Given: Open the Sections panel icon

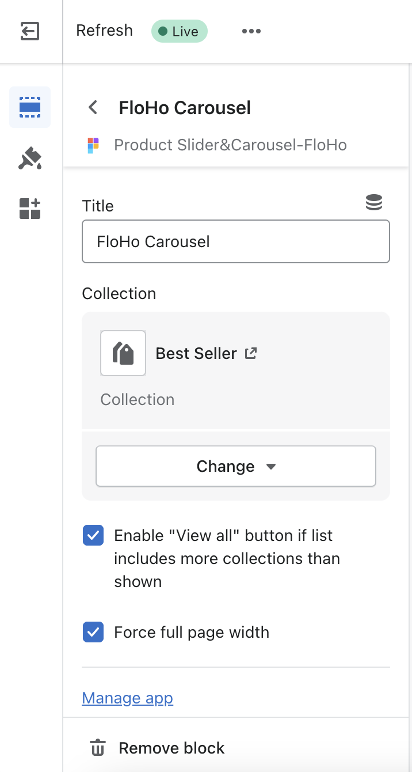Looking at the screenshot, I should pyautogui.click(x=30, y=107).
